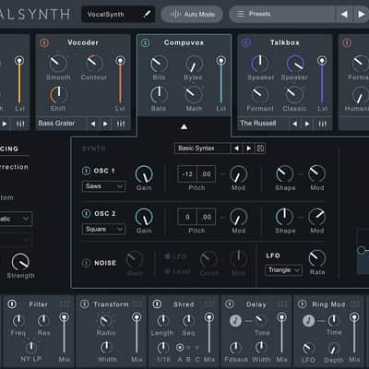
Task: Toggle Delay tempo sync note icon
Action: coord(235,321)
